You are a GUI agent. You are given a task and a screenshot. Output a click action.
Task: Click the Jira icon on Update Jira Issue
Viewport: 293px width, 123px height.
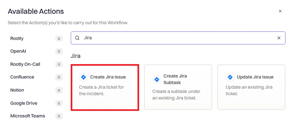click(230, 77)
